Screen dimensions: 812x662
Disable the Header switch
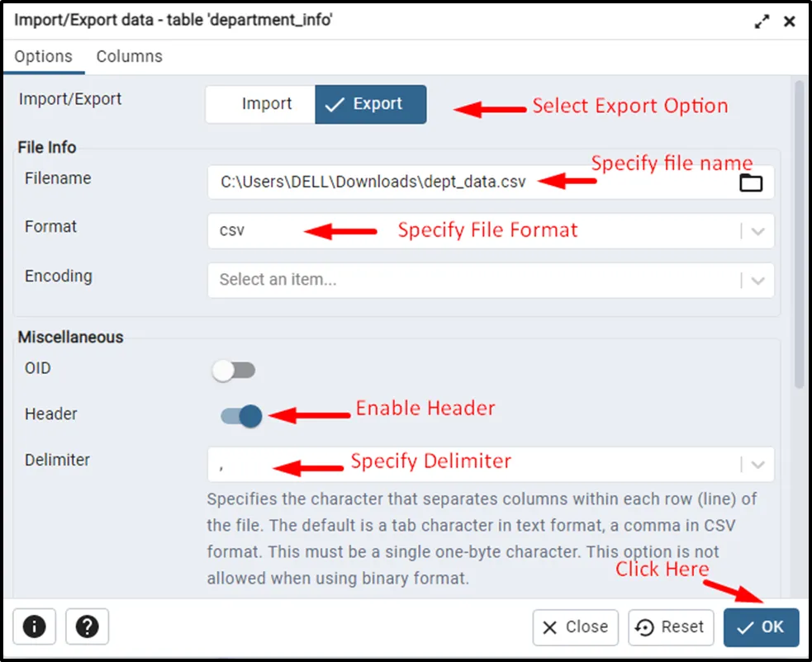(241, 416)
